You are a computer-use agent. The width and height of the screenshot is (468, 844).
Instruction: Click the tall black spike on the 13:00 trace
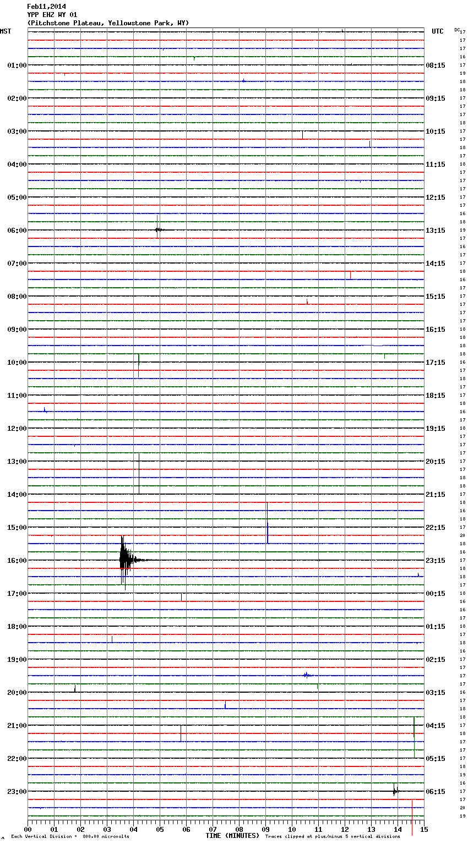(139, 473)
